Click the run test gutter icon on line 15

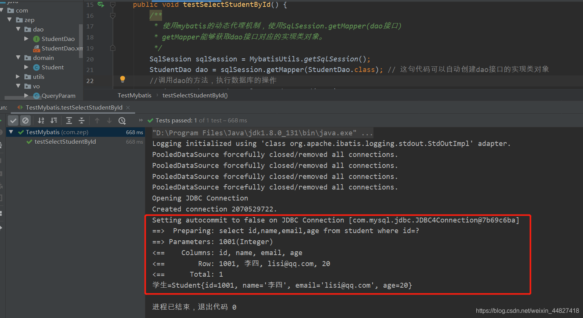(101, 5)
